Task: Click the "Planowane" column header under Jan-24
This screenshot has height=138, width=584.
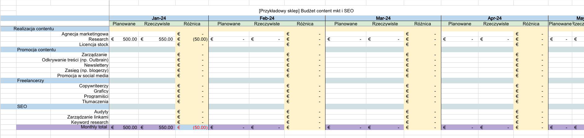Action: 124,24
